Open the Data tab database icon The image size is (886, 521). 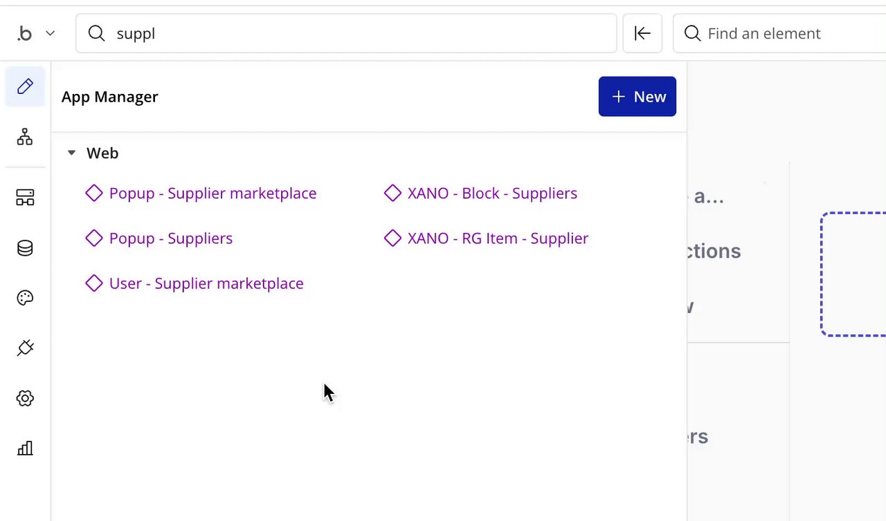coord(25,248)
